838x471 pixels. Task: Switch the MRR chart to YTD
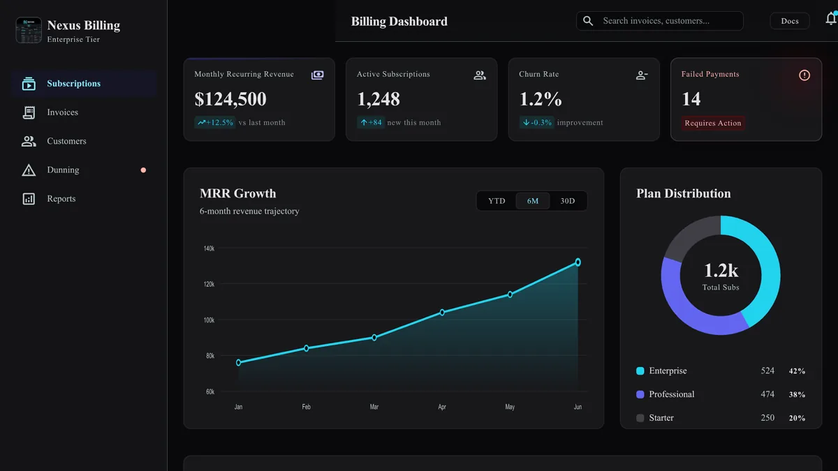coord(497,201)
